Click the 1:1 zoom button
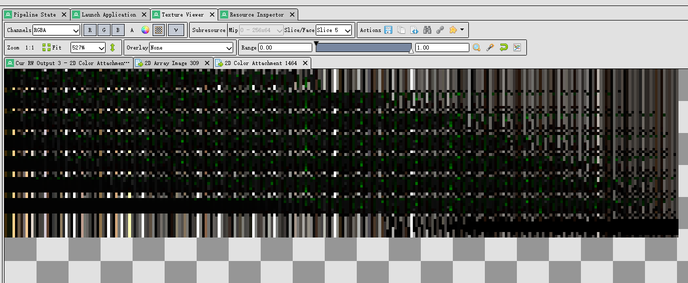Image resolution: width=688 pixels, height=283 pixels. pyautogui.click(x=30, y=47)
